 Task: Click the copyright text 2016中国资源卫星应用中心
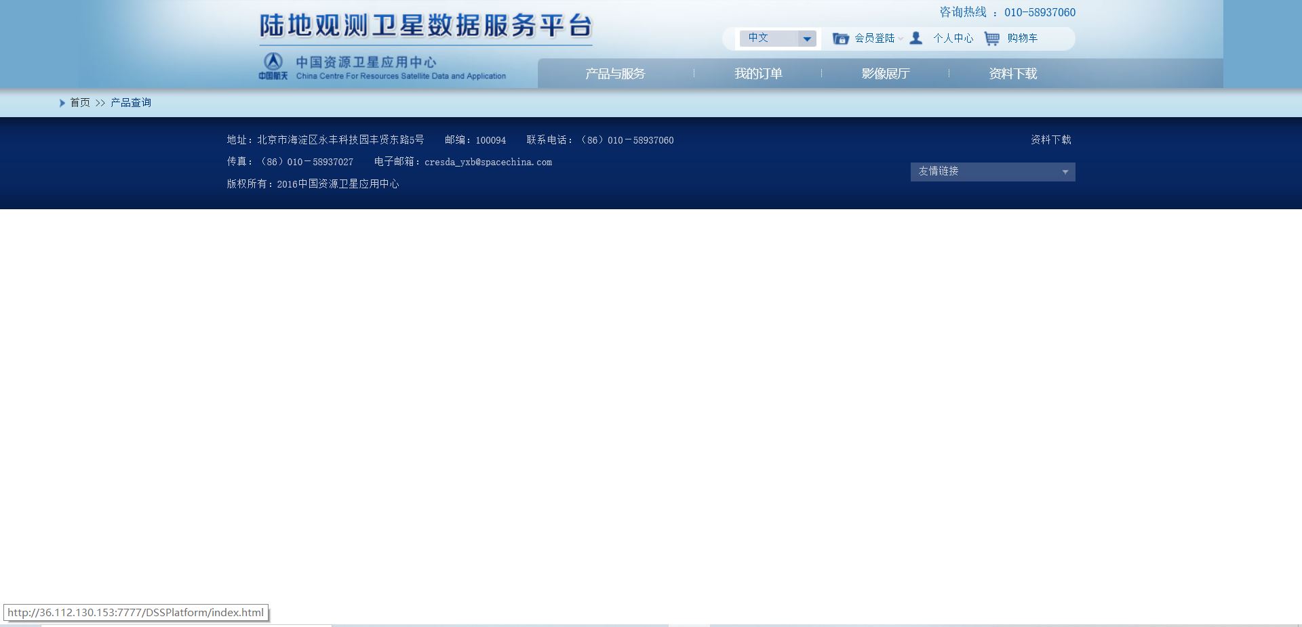338,184
